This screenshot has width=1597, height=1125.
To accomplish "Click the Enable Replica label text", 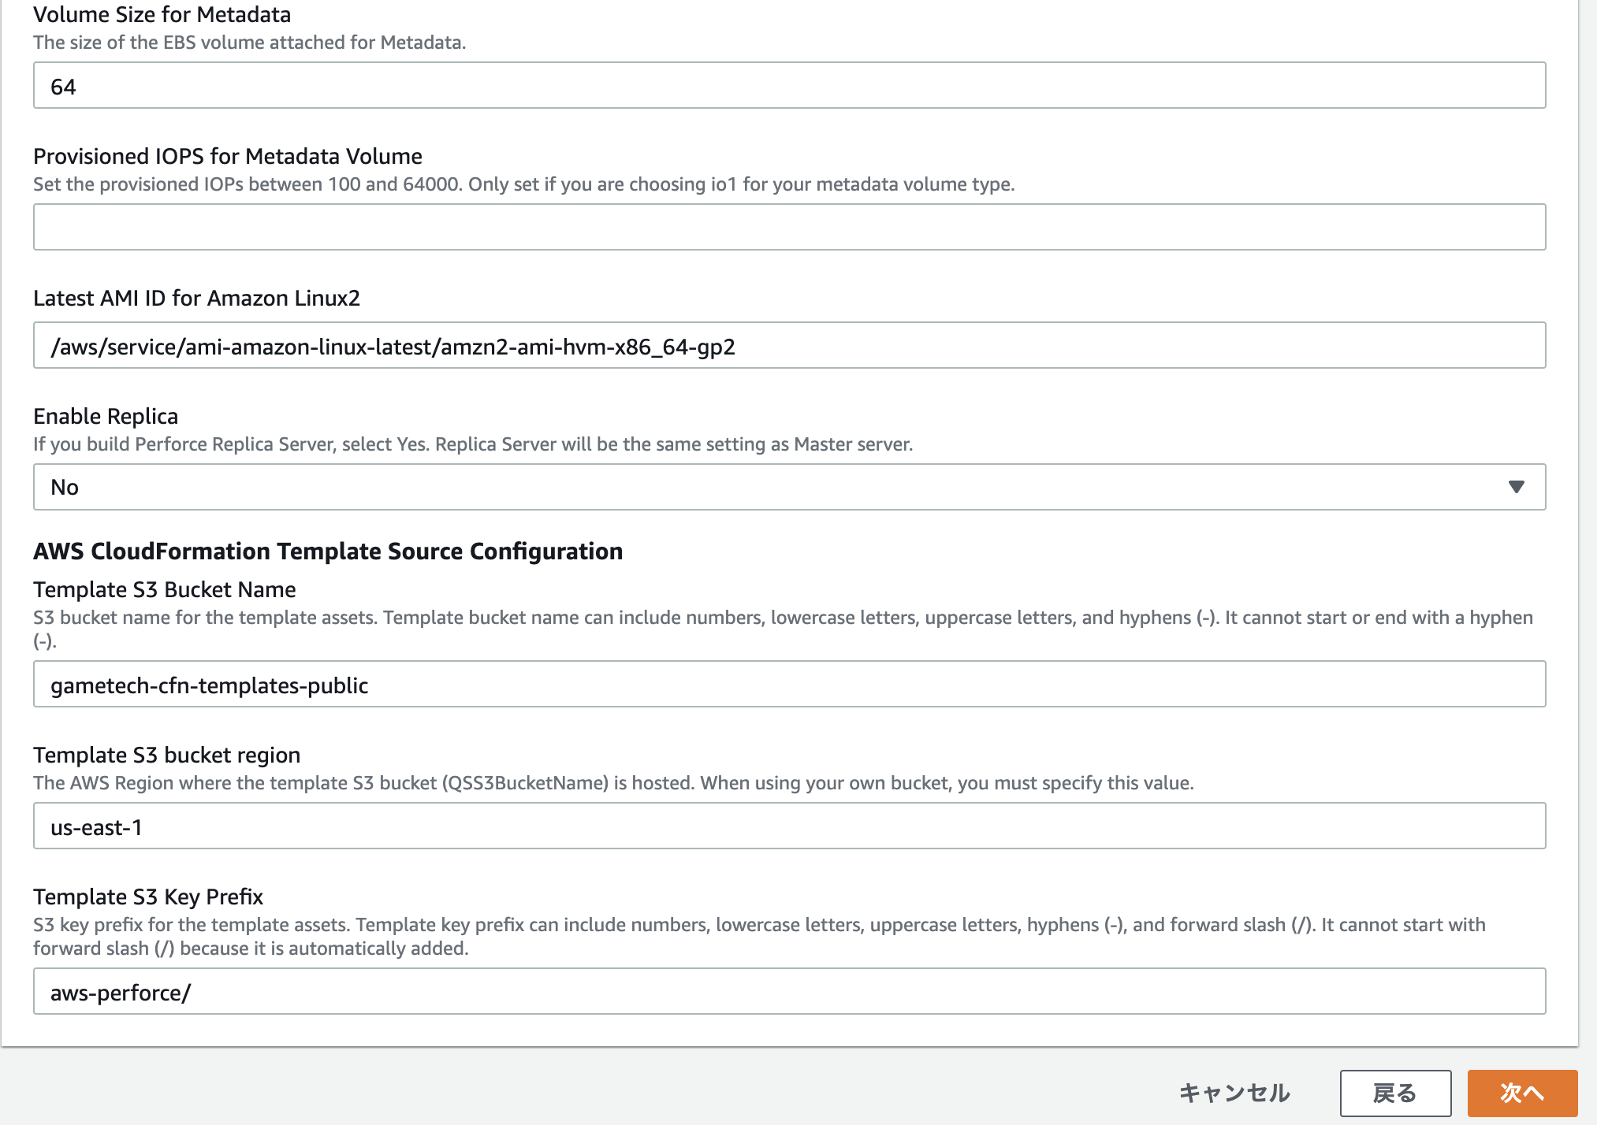I will (x=106, y=416).
